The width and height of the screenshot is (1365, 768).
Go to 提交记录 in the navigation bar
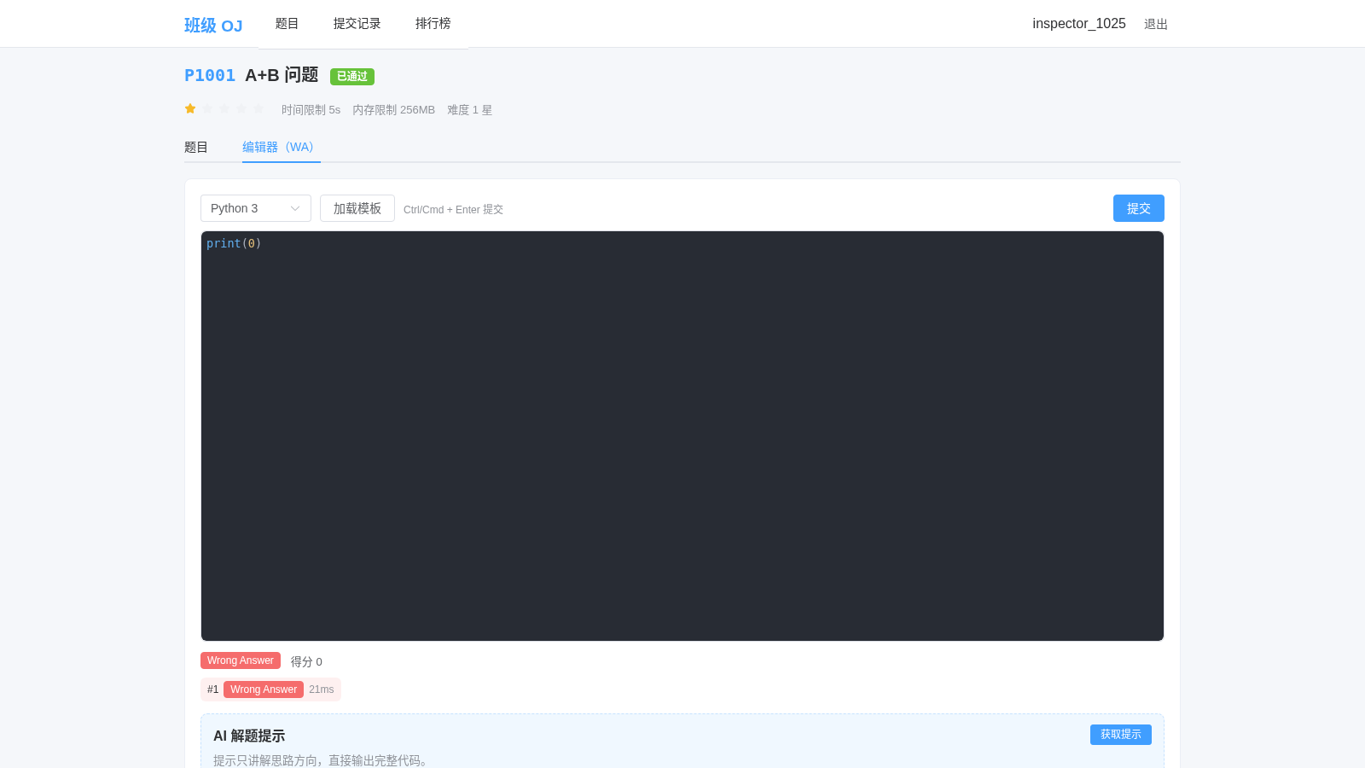coord(357,24)
